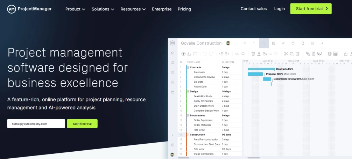This screenshot has height=159, width=352.
Task: Click the ProjectManager logo in the header
Action: click(29, 9)
